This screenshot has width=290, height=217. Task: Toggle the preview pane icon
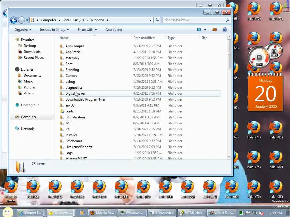click(x=215, y=30)
